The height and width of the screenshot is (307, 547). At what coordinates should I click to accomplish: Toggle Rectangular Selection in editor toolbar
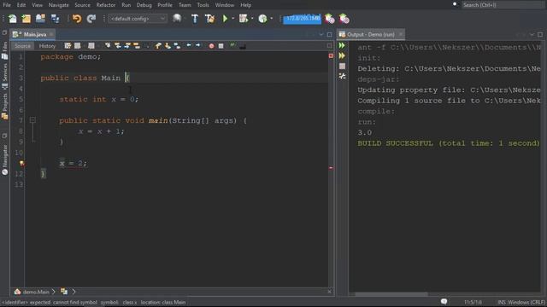(147, 46)
